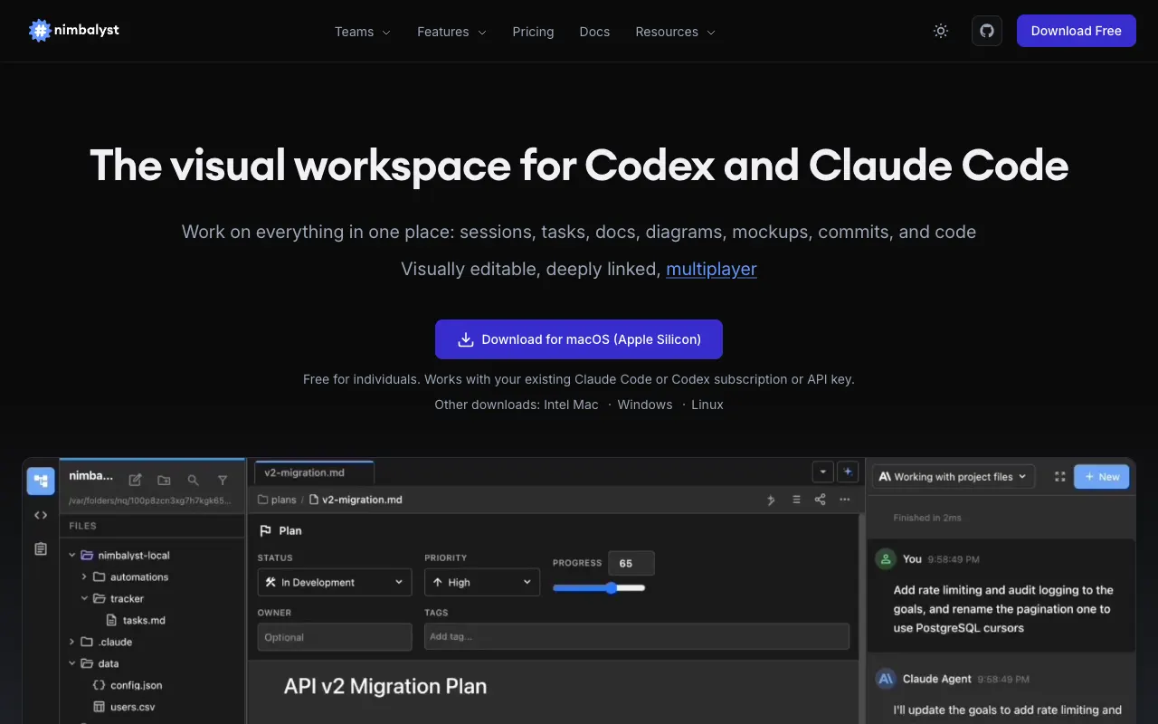The width and height of the screenshot is (1158, 724).
Task: Click the lightning icon in editor toolbar
Action: [x=771, y=500]
